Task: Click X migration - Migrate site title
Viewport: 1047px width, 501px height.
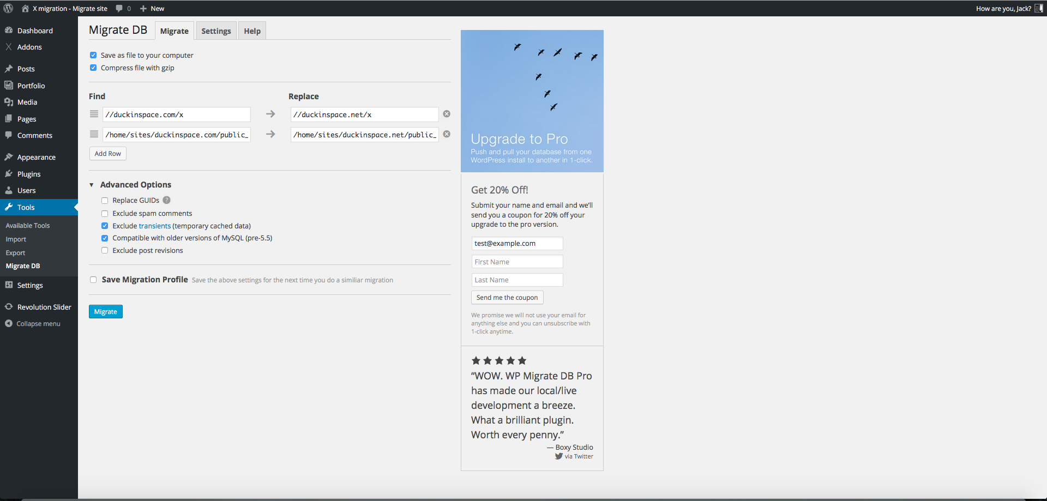Action: (x=70, y=8)
